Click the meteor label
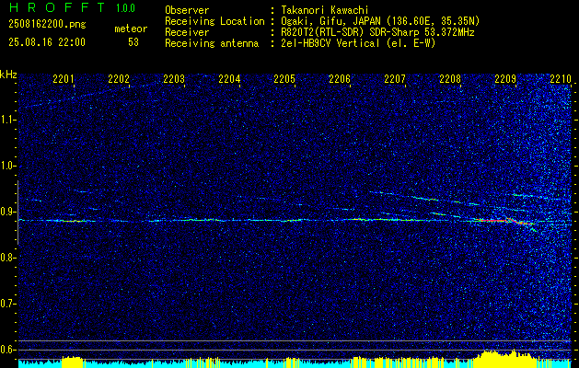Viewport: 579px width, 368px height. coord(131,29)
